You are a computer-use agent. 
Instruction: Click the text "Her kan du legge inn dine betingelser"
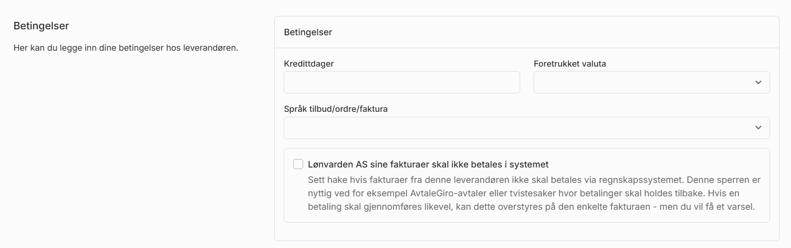coord(89,49)
